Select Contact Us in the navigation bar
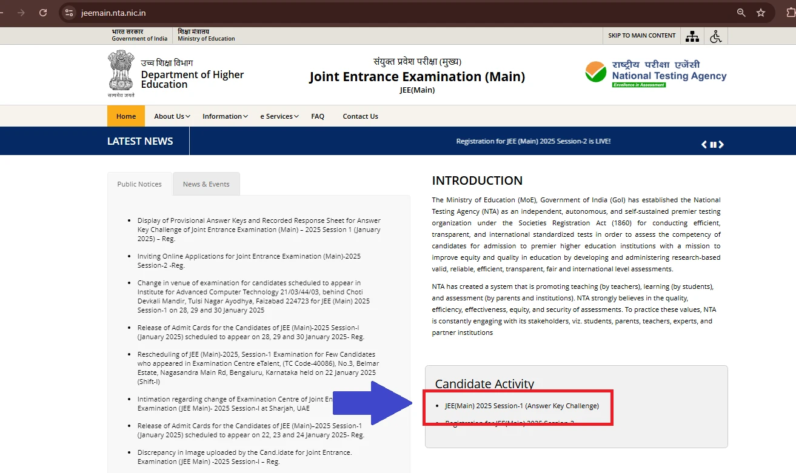 (360, 116)
